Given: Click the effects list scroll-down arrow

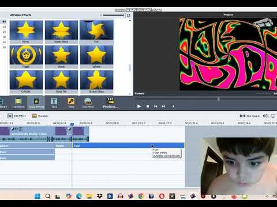Looking at the screenshot, I should tap(130, 94).
